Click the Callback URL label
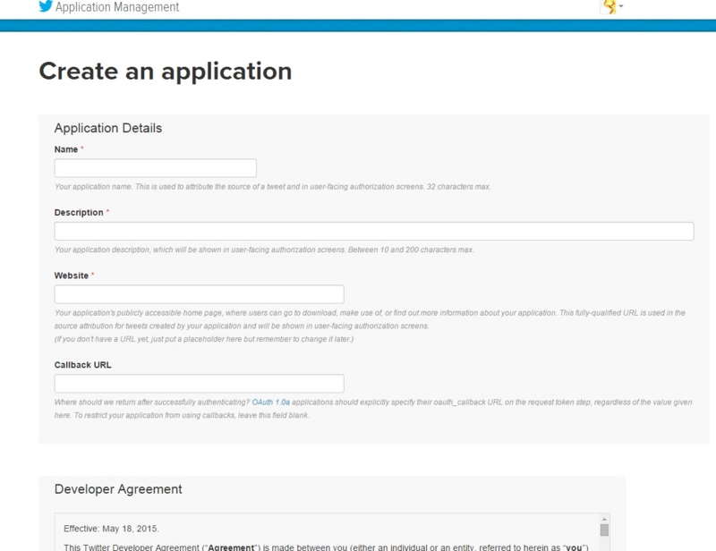716x551 pixels. [82, 365]
